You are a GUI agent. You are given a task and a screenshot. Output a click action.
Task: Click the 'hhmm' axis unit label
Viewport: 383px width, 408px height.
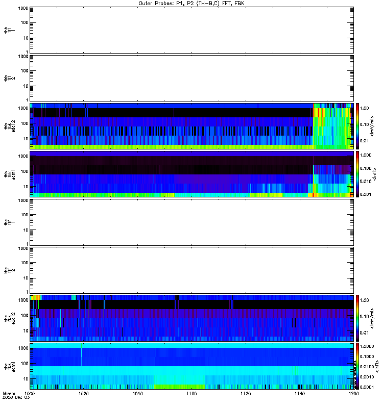(9, 394)
